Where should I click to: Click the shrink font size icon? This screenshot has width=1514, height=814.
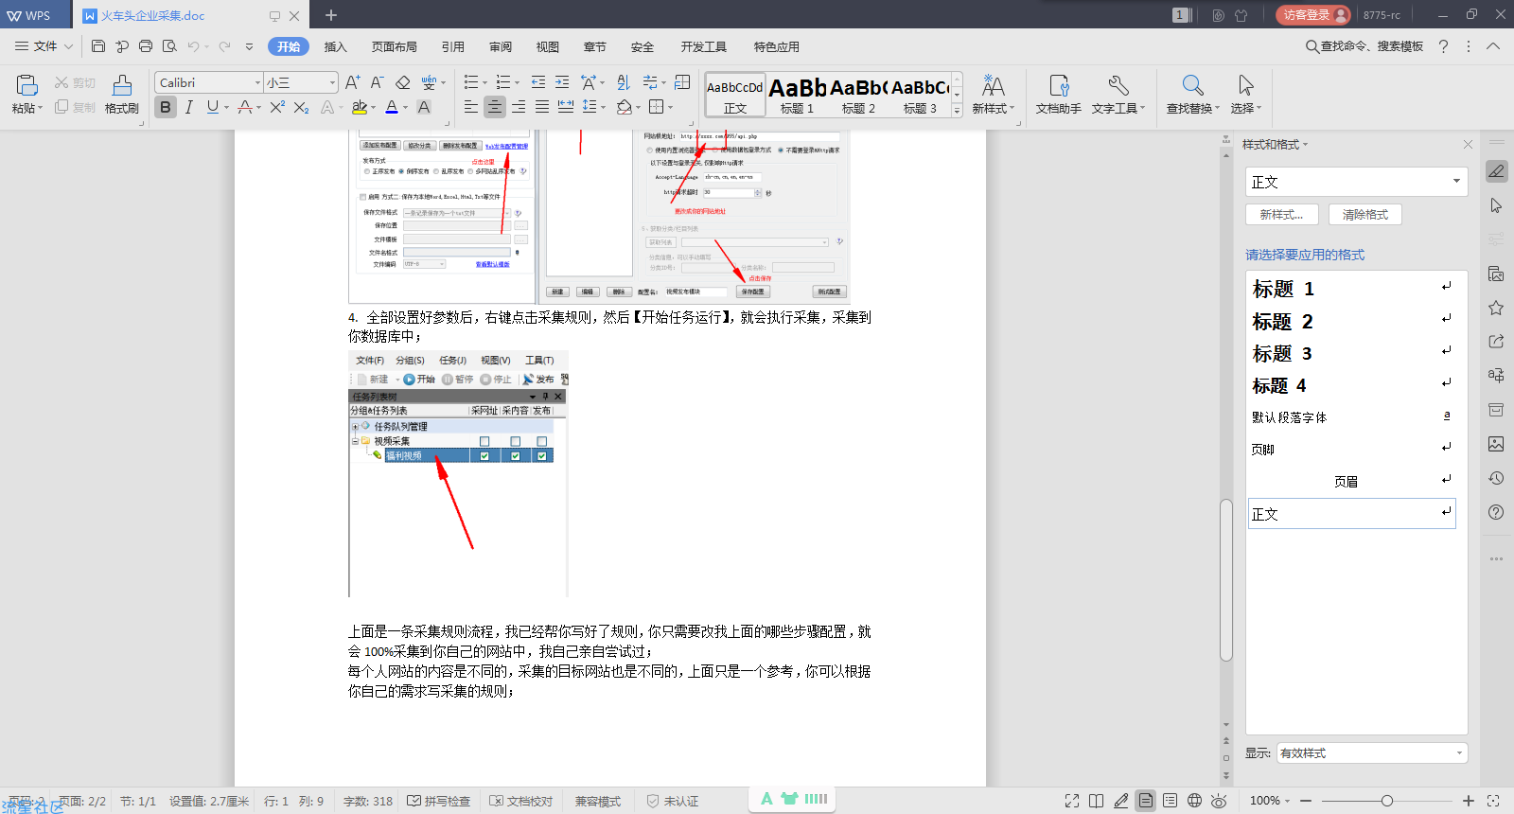point(377,82)
